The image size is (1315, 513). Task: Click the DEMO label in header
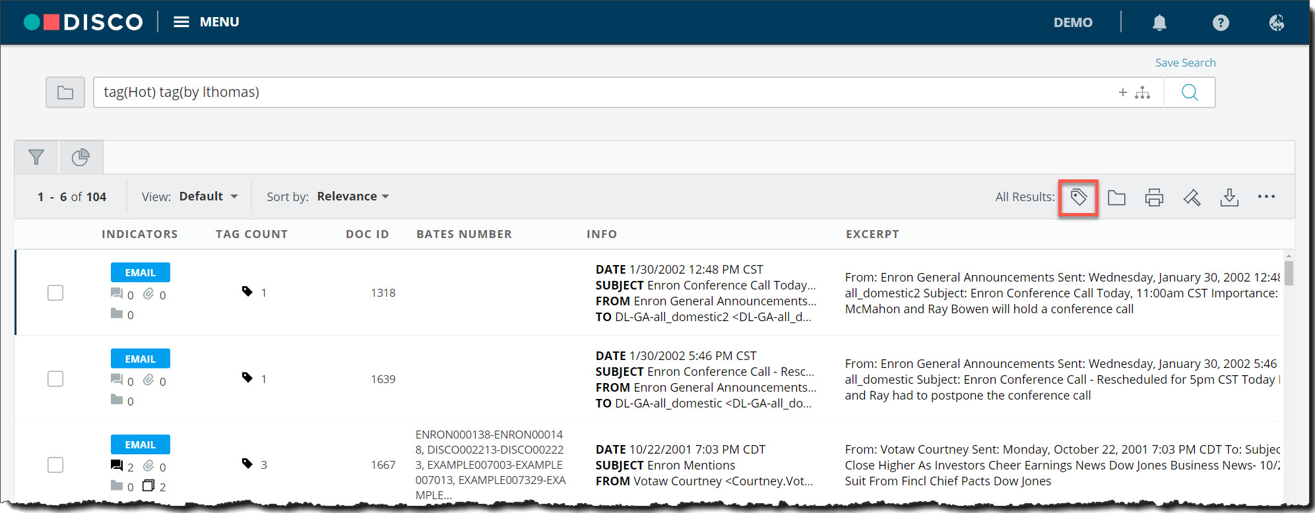(1073, 22)
